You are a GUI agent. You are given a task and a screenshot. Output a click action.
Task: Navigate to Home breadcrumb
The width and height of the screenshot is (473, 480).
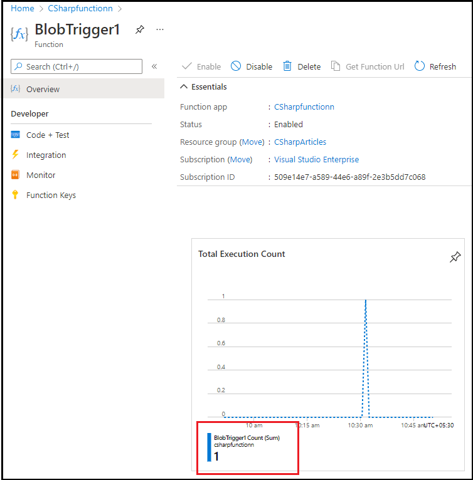(x=23, y=9)
